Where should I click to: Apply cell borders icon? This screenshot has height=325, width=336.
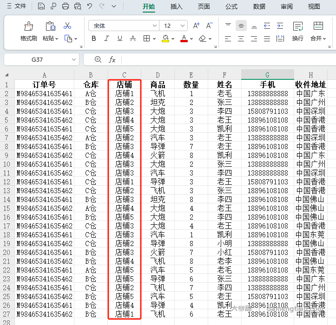tap(146, 39)
